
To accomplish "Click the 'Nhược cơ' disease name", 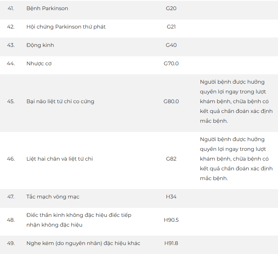I will [39, 63].
